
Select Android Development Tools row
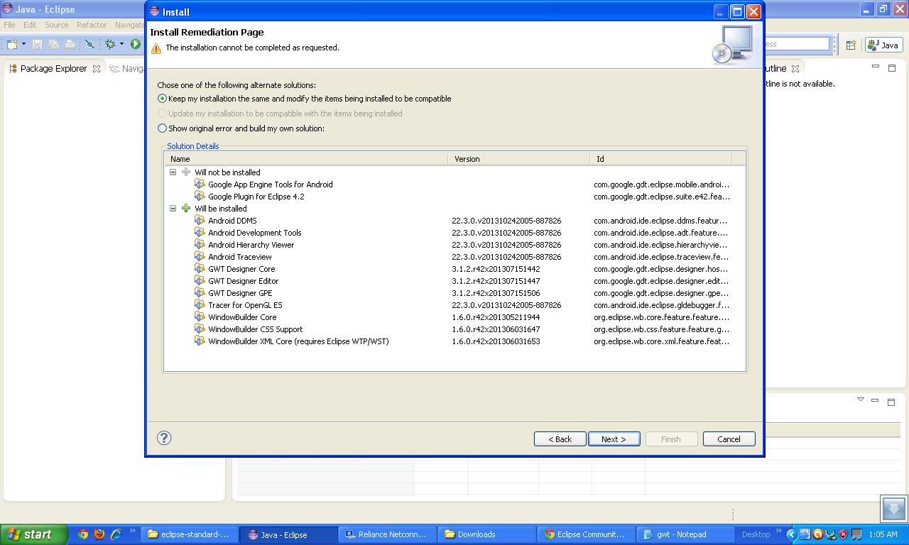454,233
